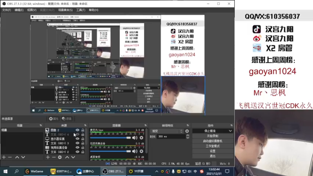
Task: Toggle the lock on 视频采集设备 source
Action: point(83,147)
